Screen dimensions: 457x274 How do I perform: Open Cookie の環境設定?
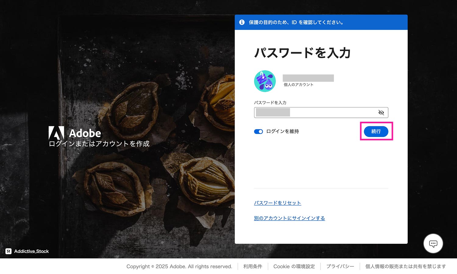click(294, 266)
